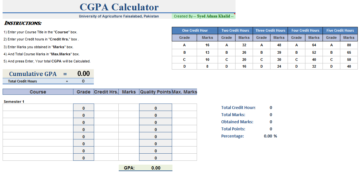
Task: Click the "INSTRUCTIONS:" heading
Action: [23, 23]
